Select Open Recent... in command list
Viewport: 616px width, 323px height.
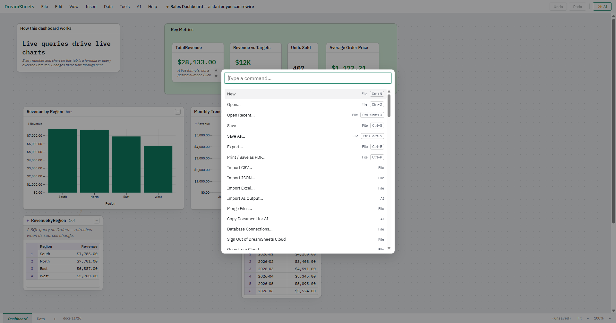(305, 115)
